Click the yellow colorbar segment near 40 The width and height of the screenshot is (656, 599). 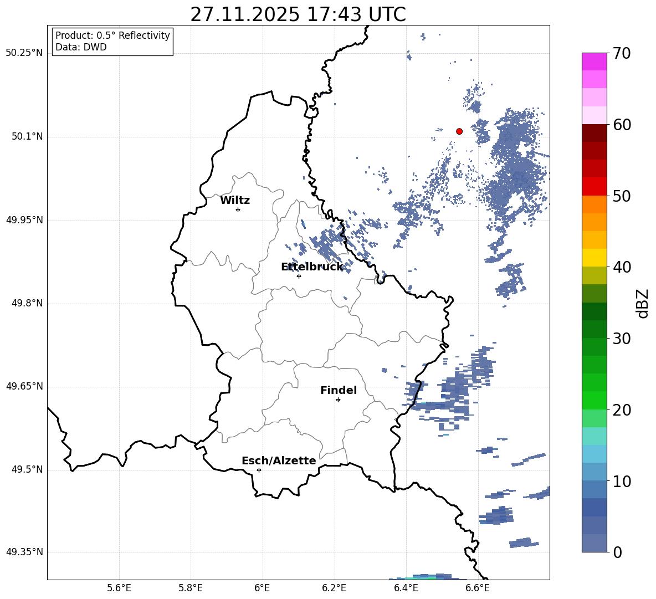point(594,258)
